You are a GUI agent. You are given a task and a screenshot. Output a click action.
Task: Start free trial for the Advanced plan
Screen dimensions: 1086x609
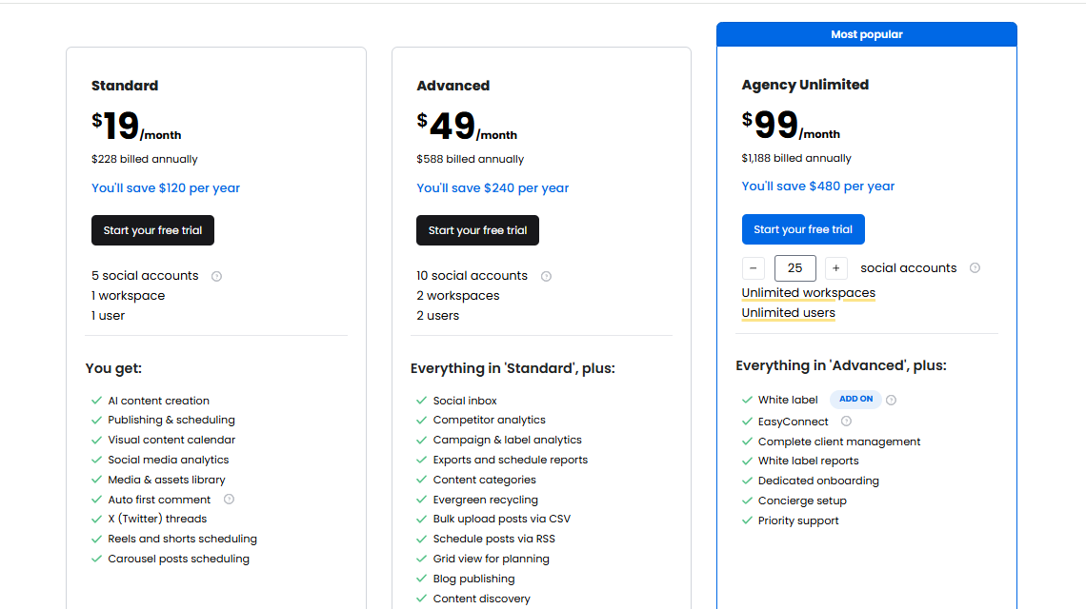[478, 230]
